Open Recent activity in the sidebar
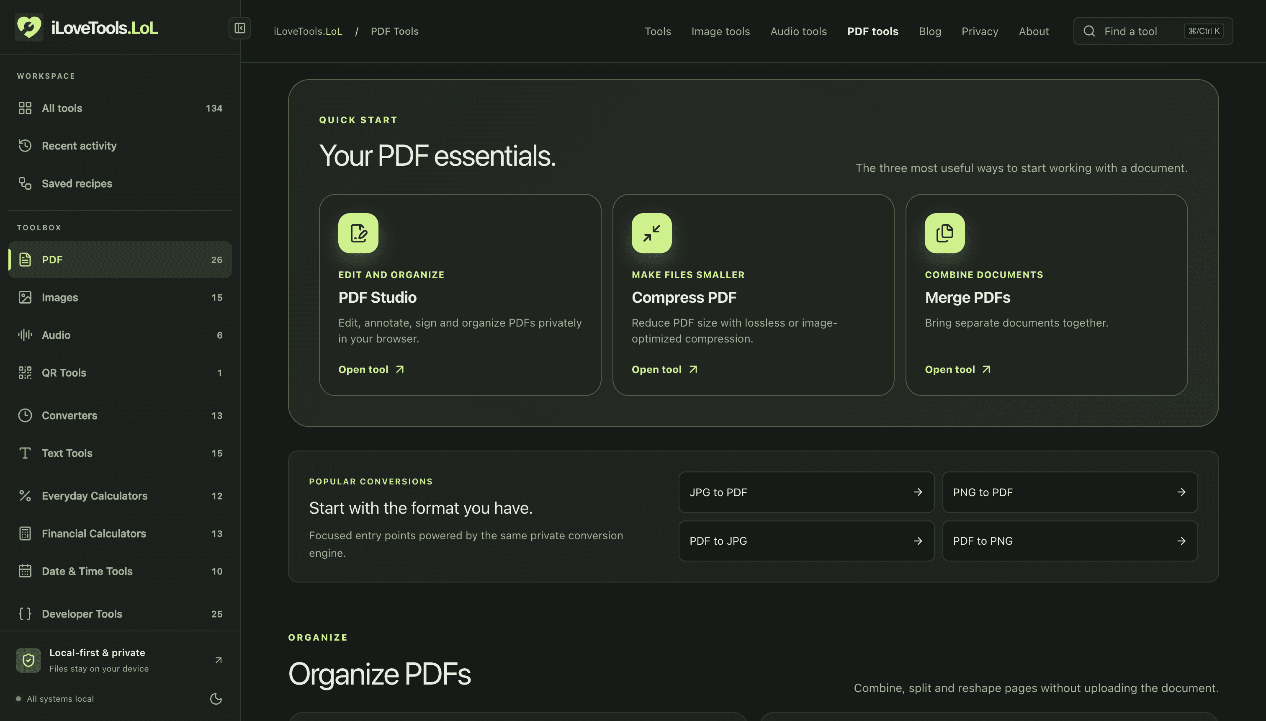The image size is (1266, 721). pyautogui.click(x=120, y=146)
